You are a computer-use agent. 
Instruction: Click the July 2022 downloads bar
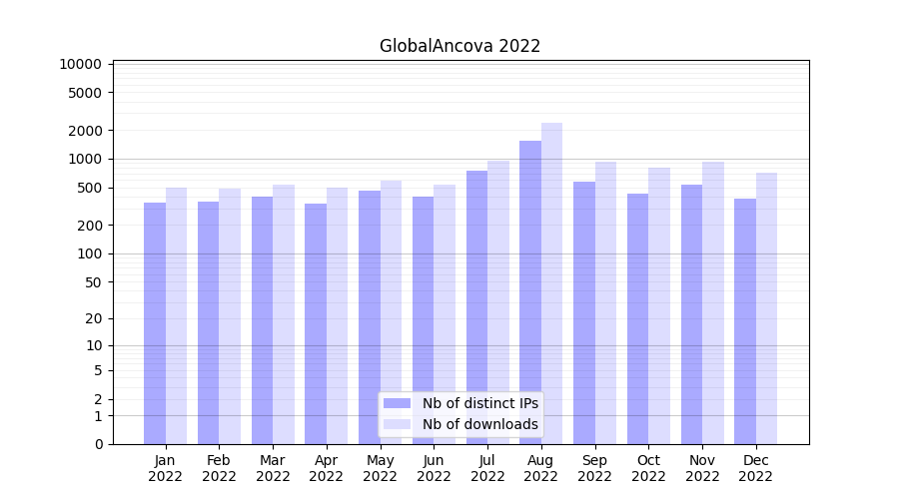click(x=497, y=302)
